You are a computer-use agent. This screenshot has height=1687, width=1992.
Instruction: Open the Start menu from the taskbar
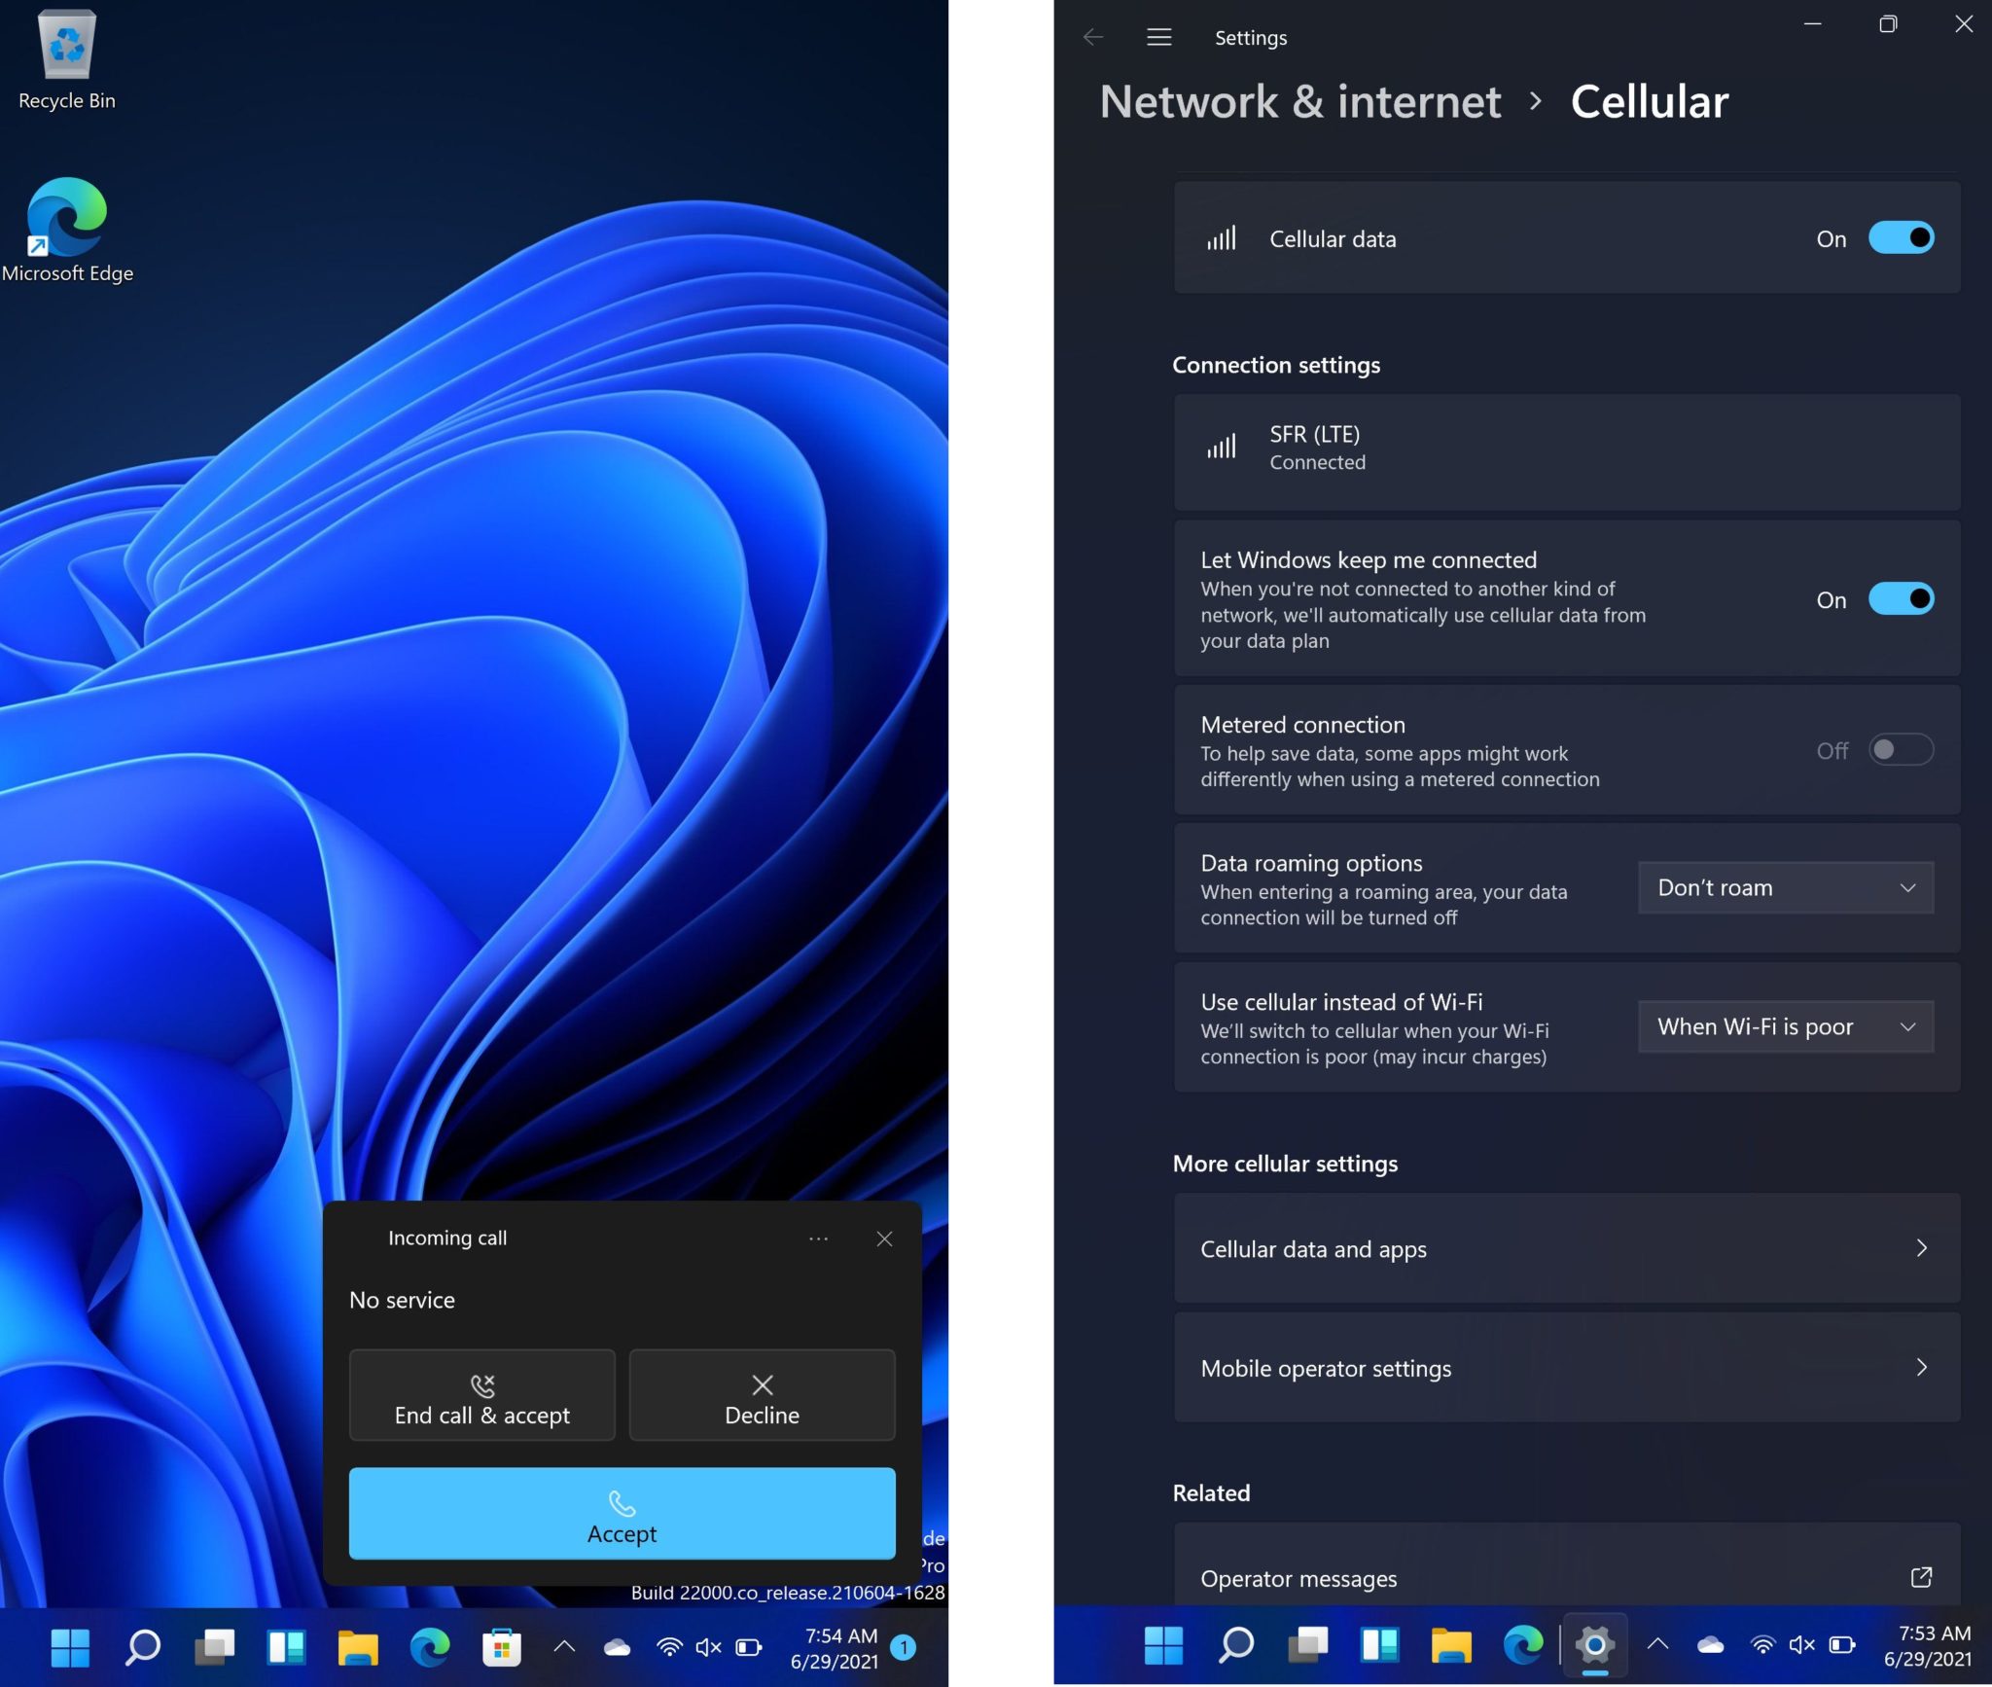[x=71, y=1646]
